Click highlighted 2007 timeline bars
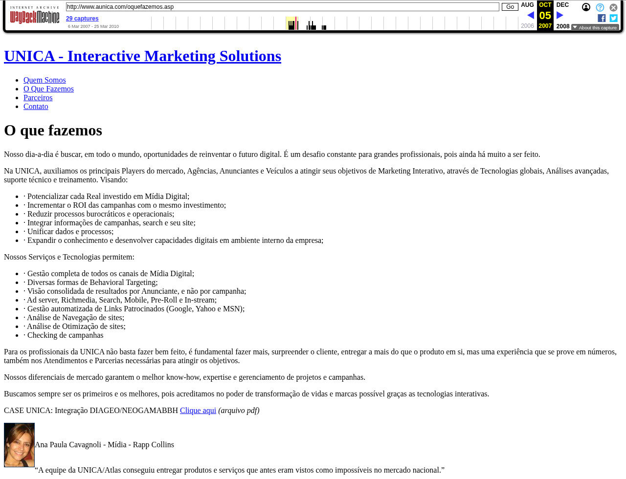 coord(292,23)
